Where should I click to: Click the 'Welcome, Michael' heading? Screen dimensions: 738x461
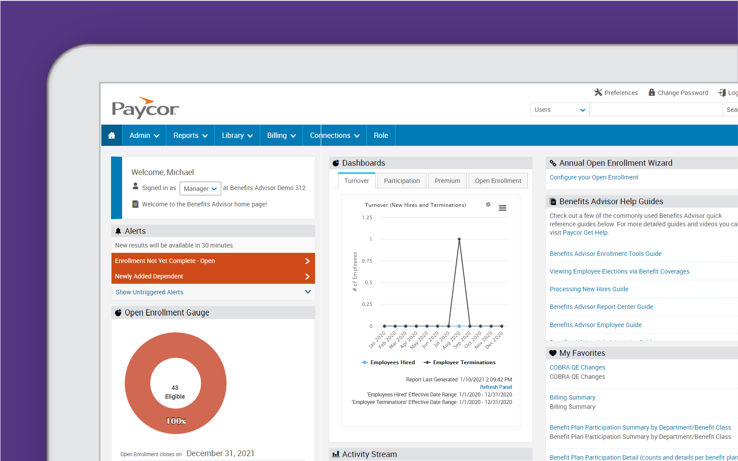[x=162, y=172]
